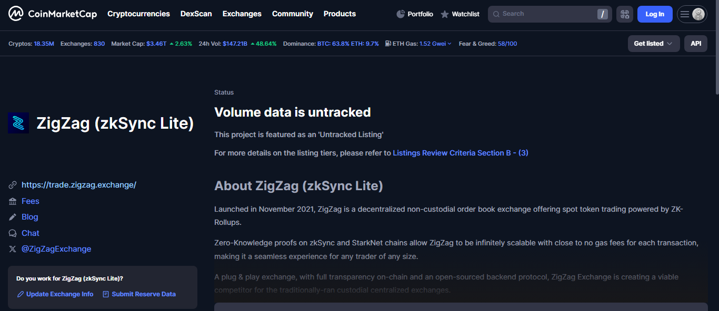Click the Submit Reserve Data link
Viewport: 719px width, 311px height.
click(144, 294)
